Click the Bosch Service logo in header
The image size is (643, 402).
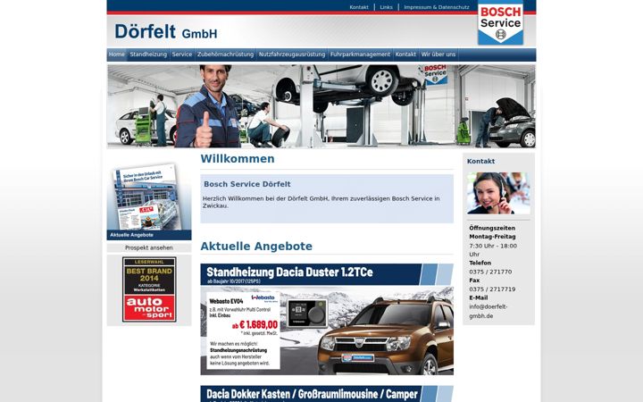500,22
